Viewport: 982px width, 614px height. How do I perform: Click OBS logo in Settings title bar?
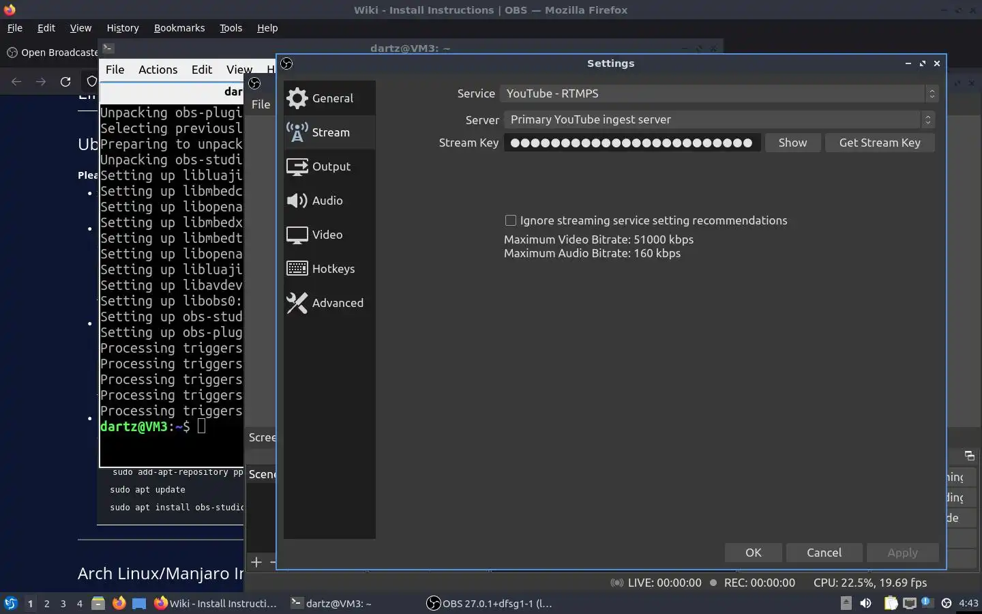coord(286,63)
